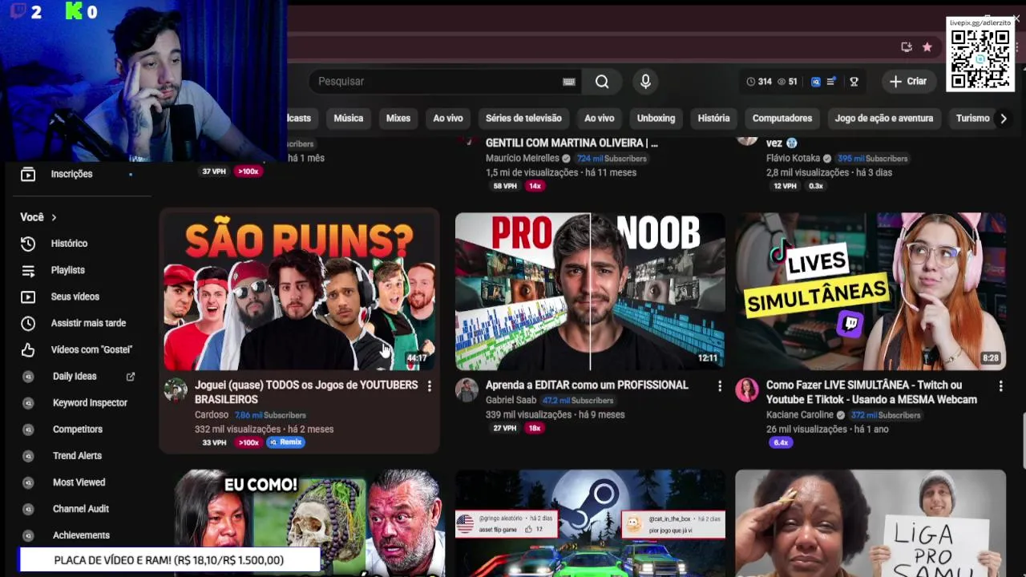Select the Mixes category chip
This screenshot has width=1026, height=577.
398,118
